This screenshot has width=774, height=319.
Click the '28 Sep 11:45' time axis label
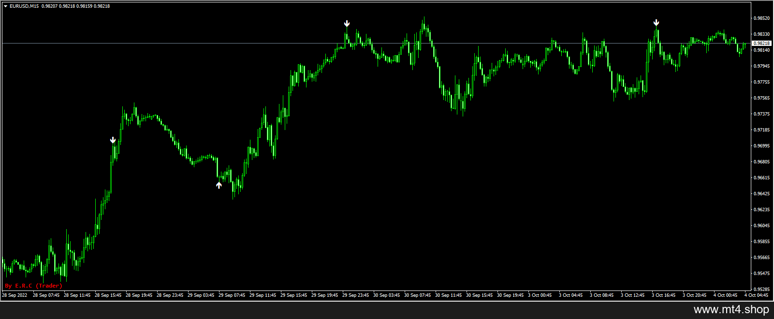tap(77, 295)
